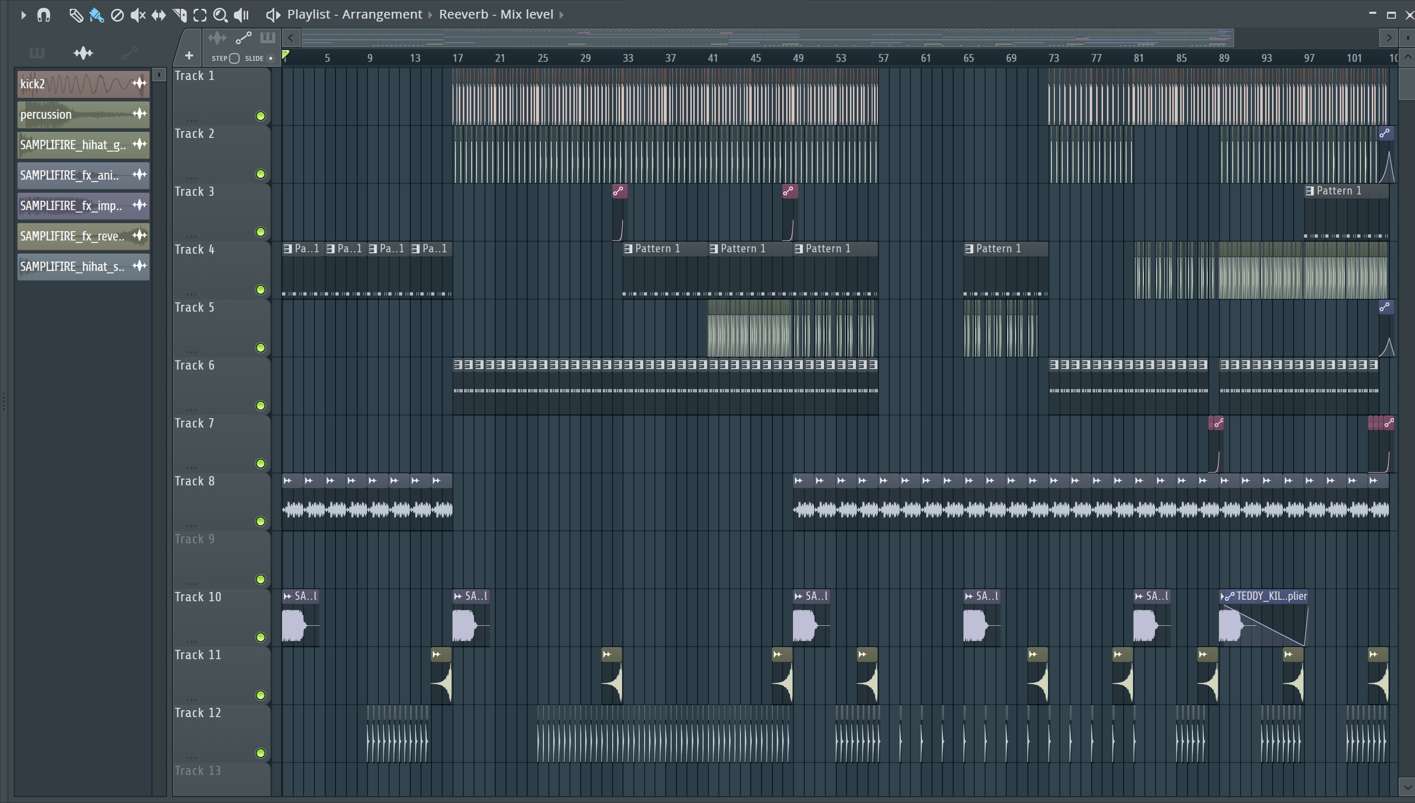
Task: Select the Delete tool
Action: click(x=117, y=15)
